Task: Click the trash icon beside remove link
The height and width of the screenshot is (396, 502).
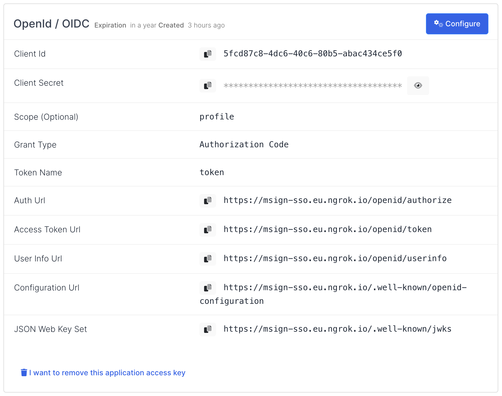Action: pyautogui.click(x=24, y=372)
